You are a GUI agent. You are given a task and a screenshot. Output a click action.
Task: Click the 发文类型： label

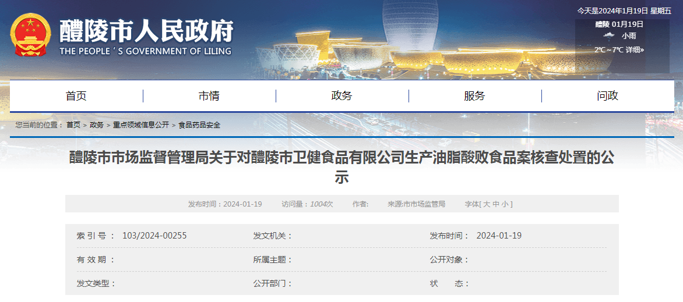[x=96, y=284]
